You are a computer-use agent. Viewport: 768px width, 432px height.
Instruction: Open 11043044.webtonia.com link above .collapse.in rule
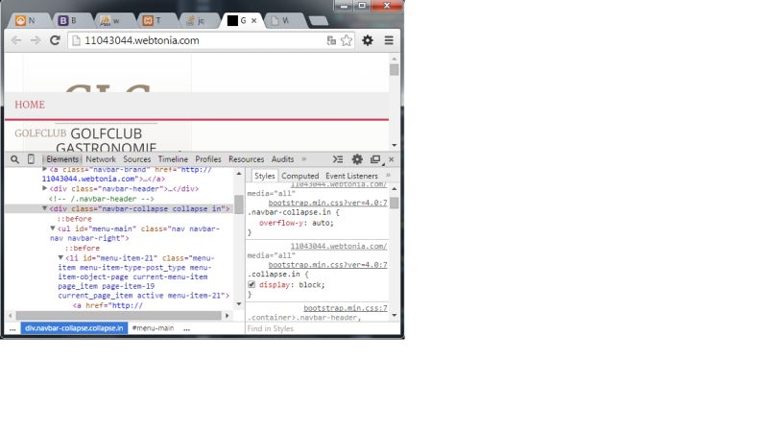339,246
